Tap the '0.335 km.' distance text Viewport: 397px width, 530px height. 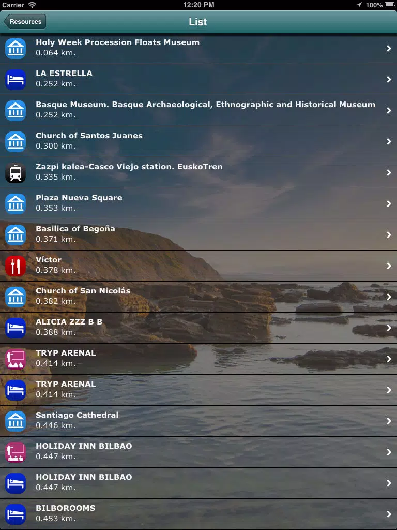coord(56,177)
